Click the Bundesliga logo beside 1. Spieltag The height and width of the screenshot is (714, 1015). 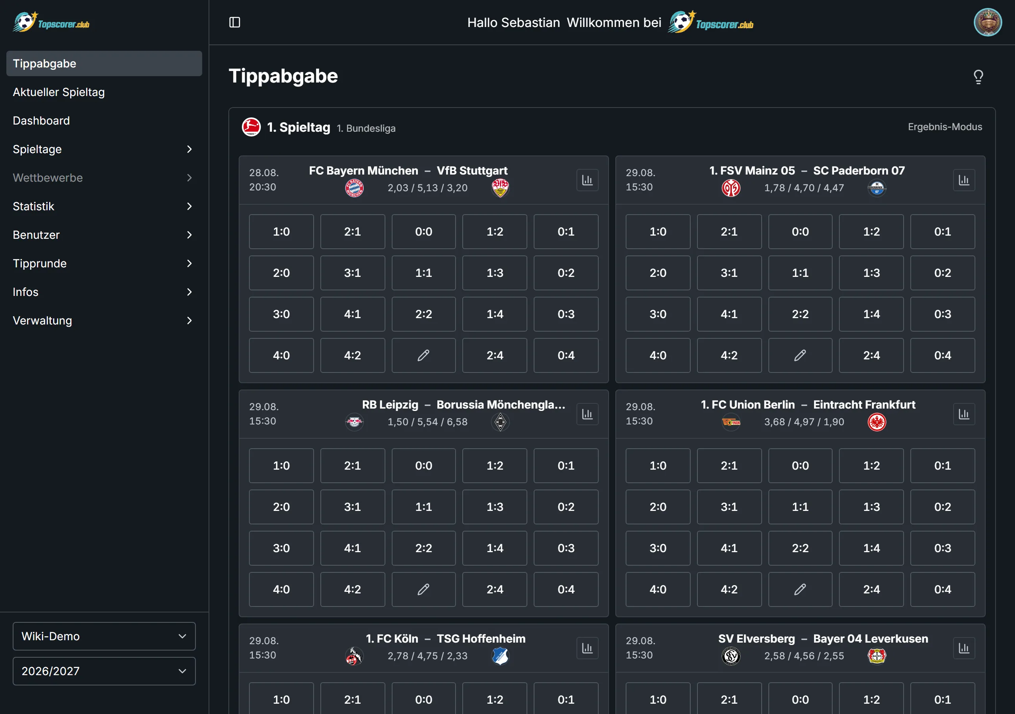coord(251,127)
